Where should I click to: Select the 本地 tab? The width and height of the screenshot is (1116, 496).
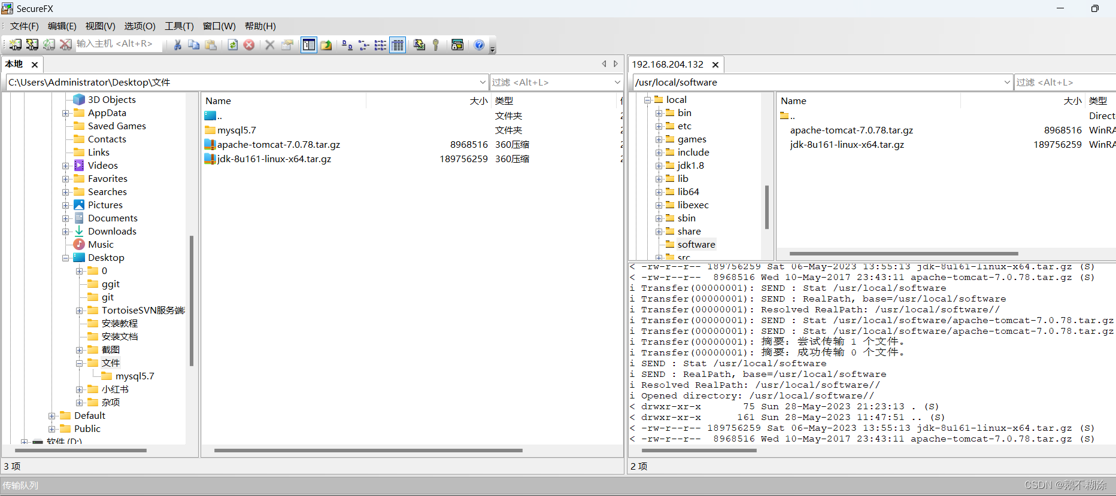click(x=14, y=64)
